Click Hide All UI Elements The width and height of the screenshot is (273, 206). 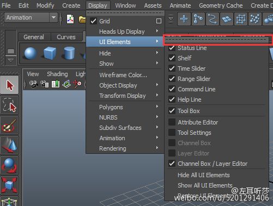(x=204, y=175)
